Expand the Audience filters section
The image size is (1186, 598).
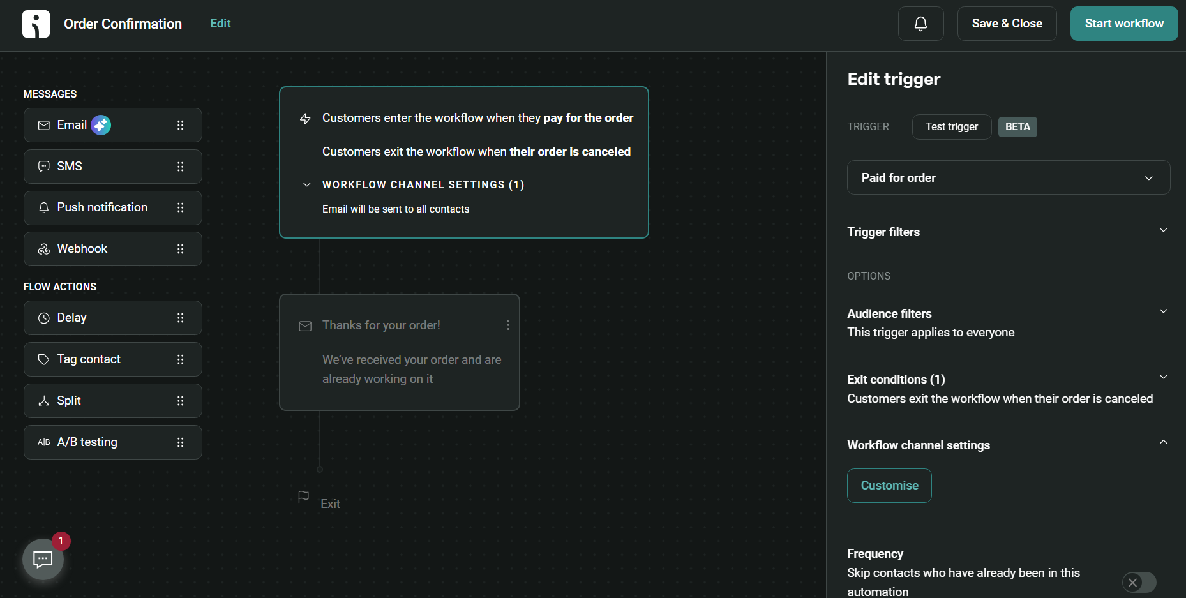pos(1163,311)
